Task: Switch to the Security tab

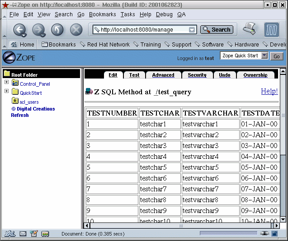Action: point(197,75)
